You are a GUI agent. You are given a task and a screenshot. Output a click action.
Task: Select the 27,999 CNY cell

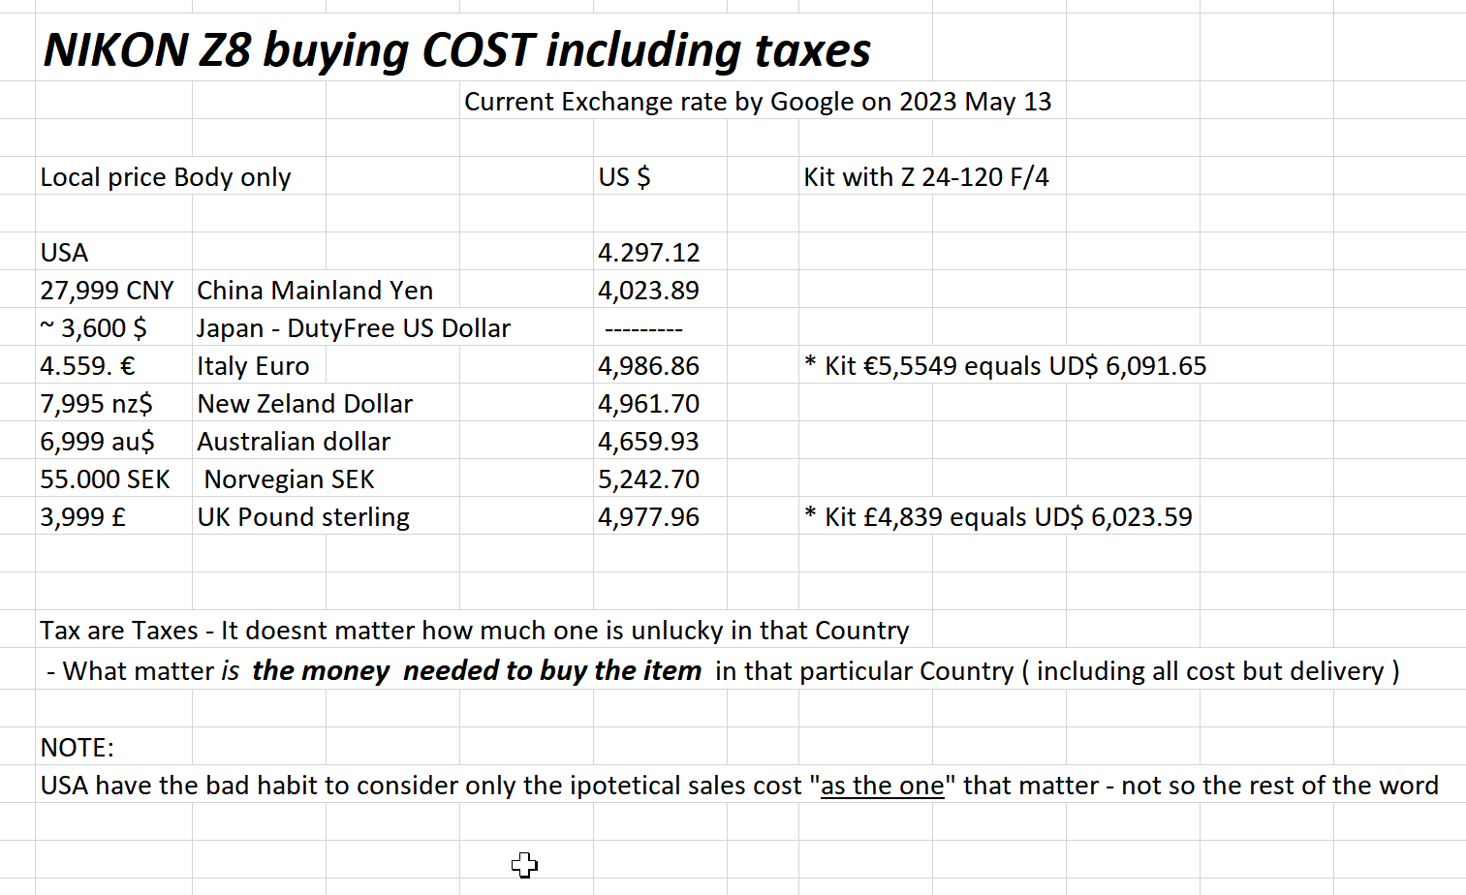(107, 291)
